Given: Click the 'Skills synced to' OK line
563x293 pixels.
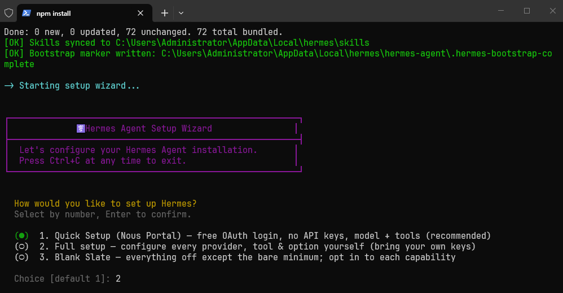Looking at the screenshot, I should point(187,43).
